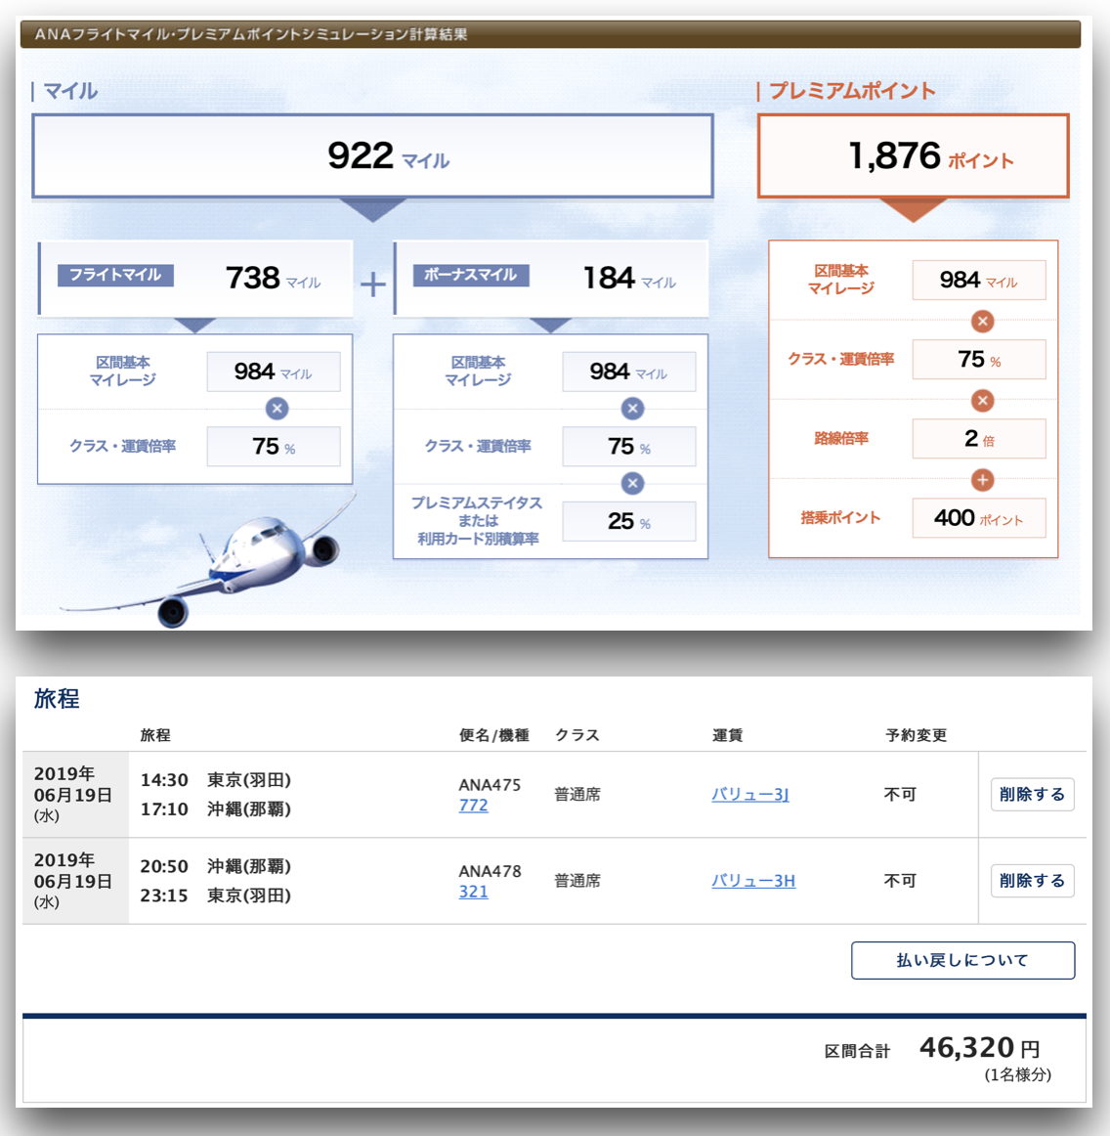
Task: Click the multiply icon below bonus mile 984
Action: [632, 409]
